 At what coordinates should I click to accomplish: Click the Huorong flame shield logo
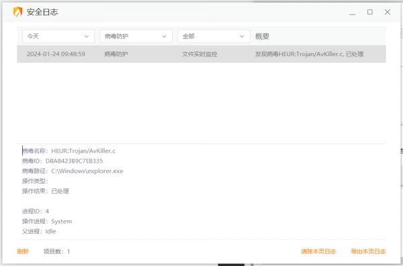[x=17, y=12]
